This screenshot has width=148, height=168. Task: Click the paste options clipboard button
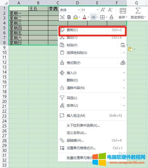[131, 49]
